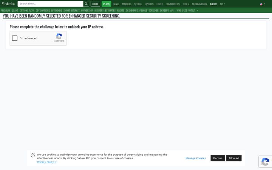Open the Options menu item
Screen dimensions: 272x170
pos(149,4)
